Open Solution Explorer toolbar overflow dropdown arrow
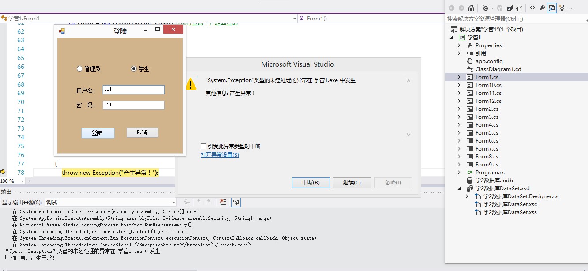This screenshot has height=271, width=588. click(571, 8)
